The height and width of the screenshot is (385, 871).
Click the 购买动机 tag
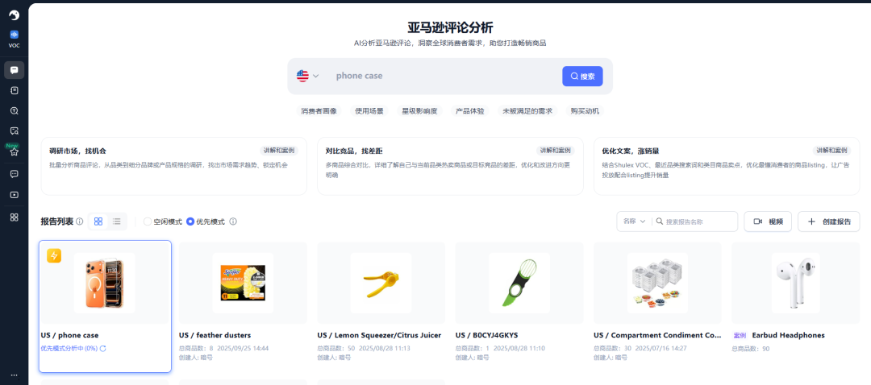coord(585,111)
